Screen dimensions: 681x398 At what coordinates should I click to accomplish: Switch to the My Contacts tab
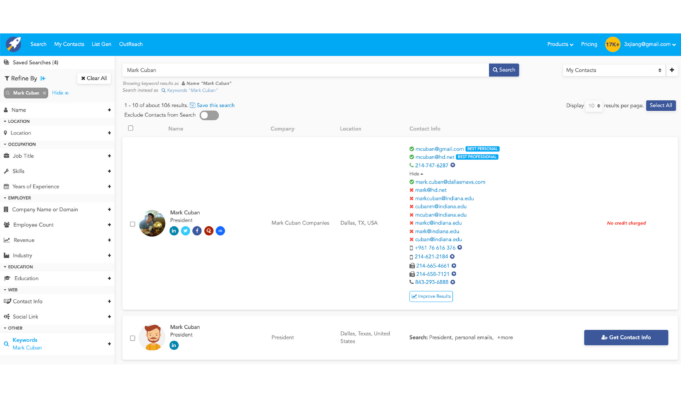68,44
